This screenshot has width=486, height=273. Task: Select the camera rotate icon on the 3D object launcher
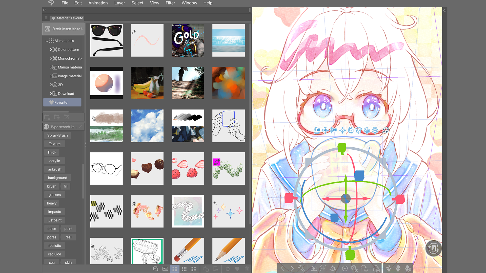[x=317, y=130]
